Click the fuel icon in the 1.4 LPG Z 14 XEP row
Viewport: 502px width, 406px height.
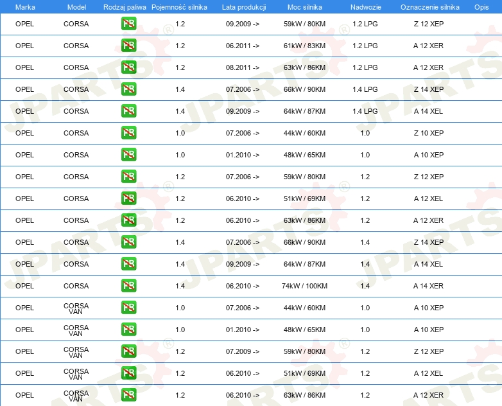point(128,89)
